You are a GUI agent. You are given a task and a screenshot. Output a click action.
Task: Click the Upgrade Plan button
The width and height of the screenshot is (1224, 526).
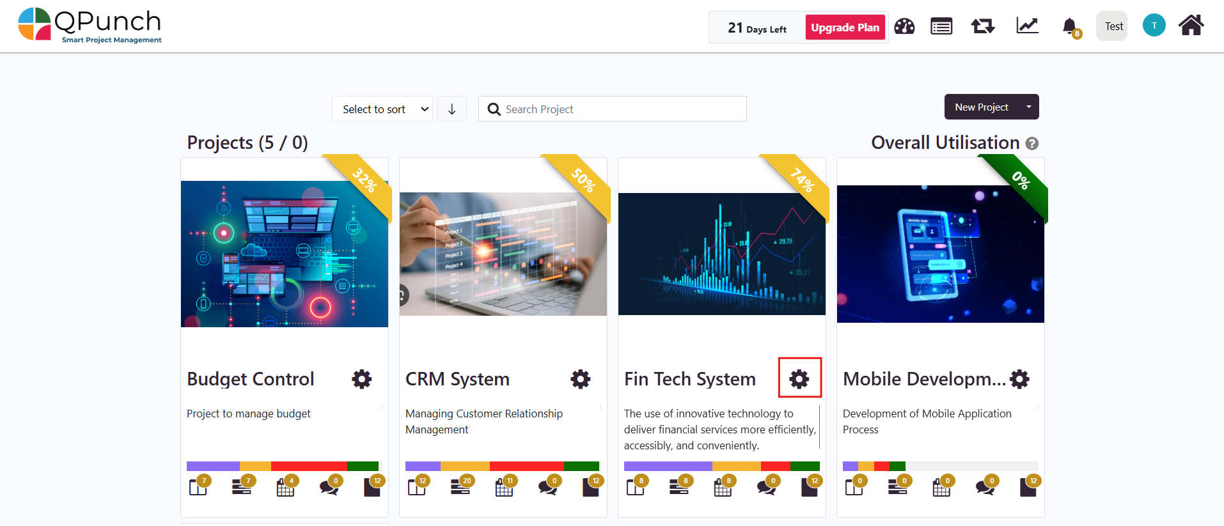(x=845, y=27)
